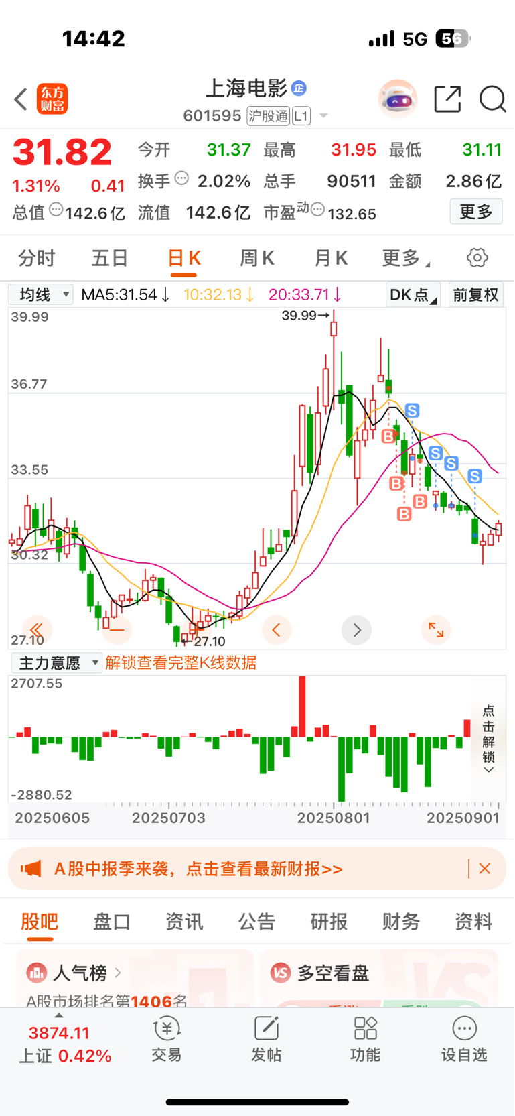Switch to the 盘口 tab
The width and height of the screenshot is (515, 1116).
point(112,922)
